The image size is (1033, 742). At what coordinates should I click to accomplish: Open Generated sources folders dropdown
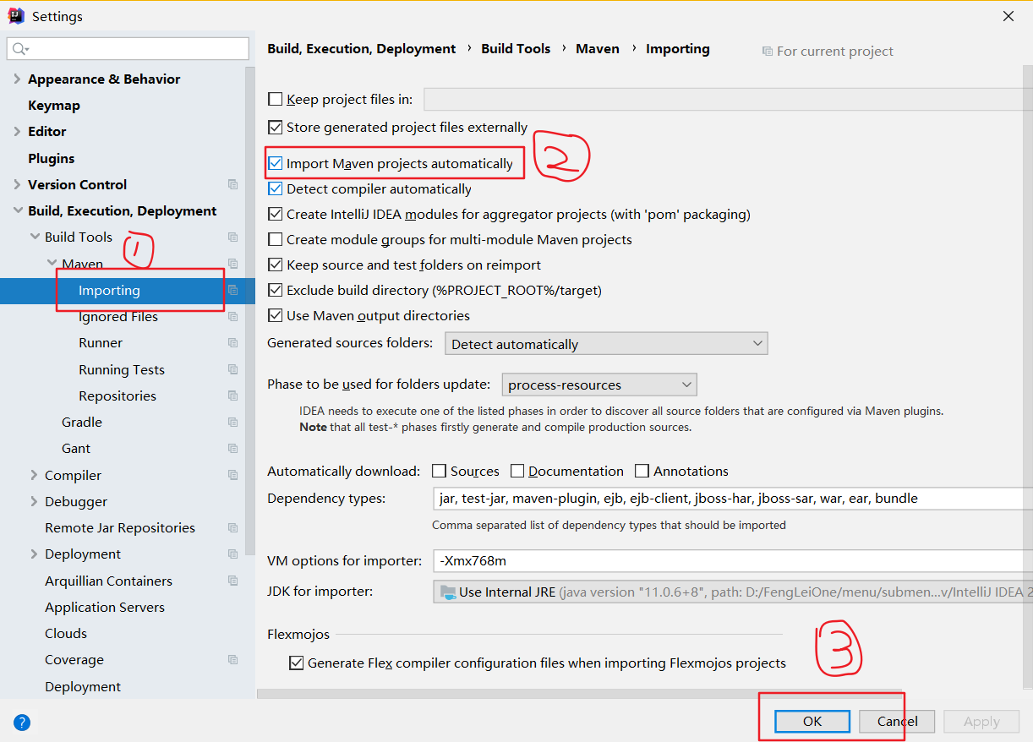606,344
